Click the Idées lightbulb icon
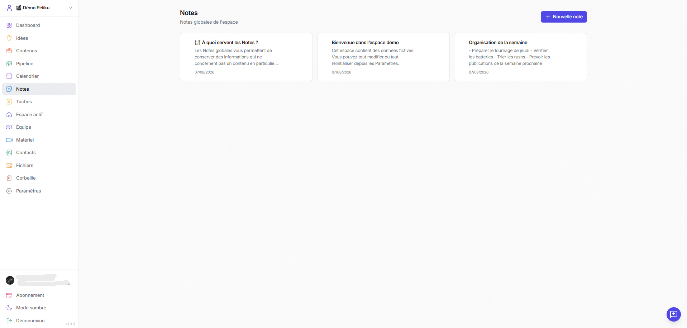The image size is (687, 328). (9, 38)
